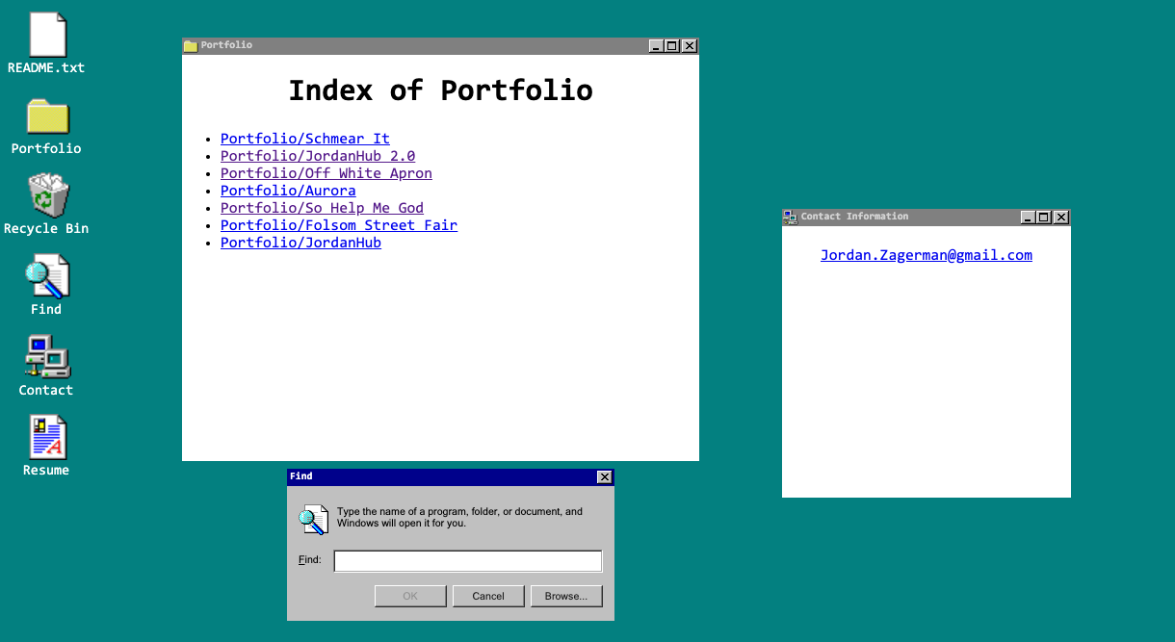Image resolution: width=1175 pixels, height=642 pixels.
Task: Follow the Portfolio/Off White Apron link
Action: click(326, 173)
